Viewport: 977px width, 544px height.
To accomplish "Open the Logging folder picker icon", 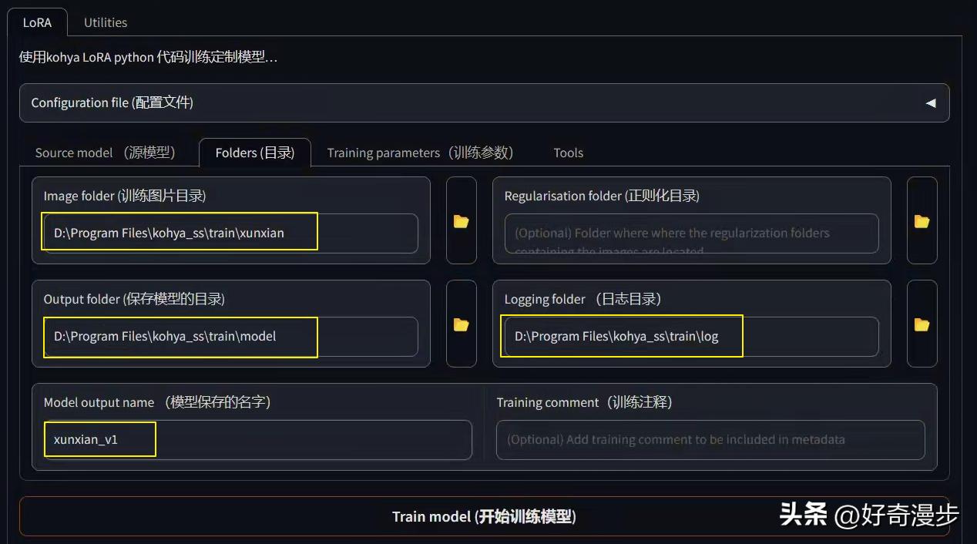I will [922, 324].
